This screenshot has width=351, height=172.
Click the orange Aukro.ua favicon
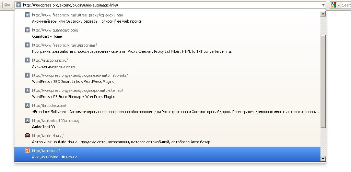(x=27, y=150)
